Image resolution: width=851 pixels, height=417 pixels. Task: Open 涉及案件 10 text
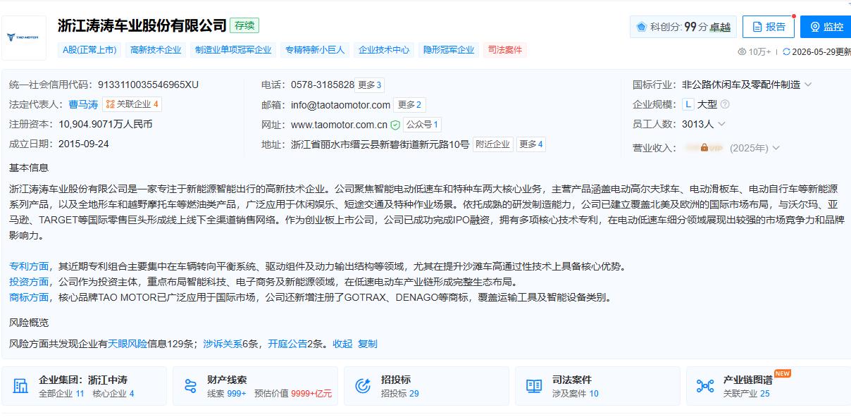click(x=576, y=394)
